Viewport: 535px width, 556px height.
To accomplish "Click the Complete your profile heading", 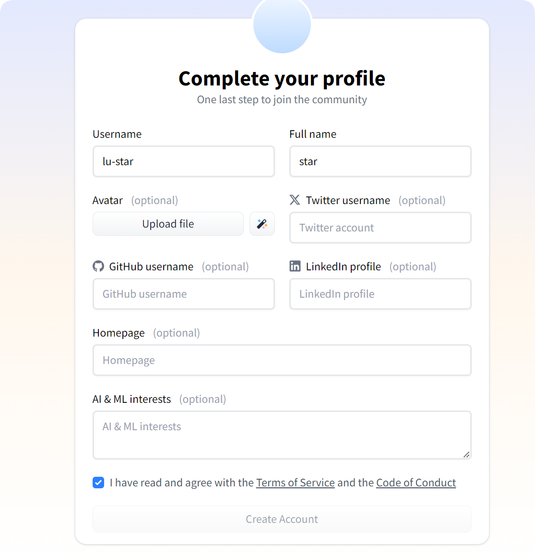I will [x=282, y=78].
